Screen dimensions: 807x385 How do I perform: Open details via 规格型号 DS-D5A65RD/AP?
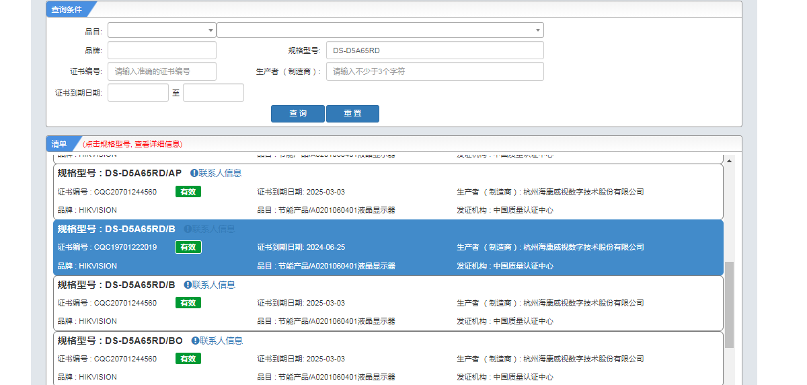120,173
